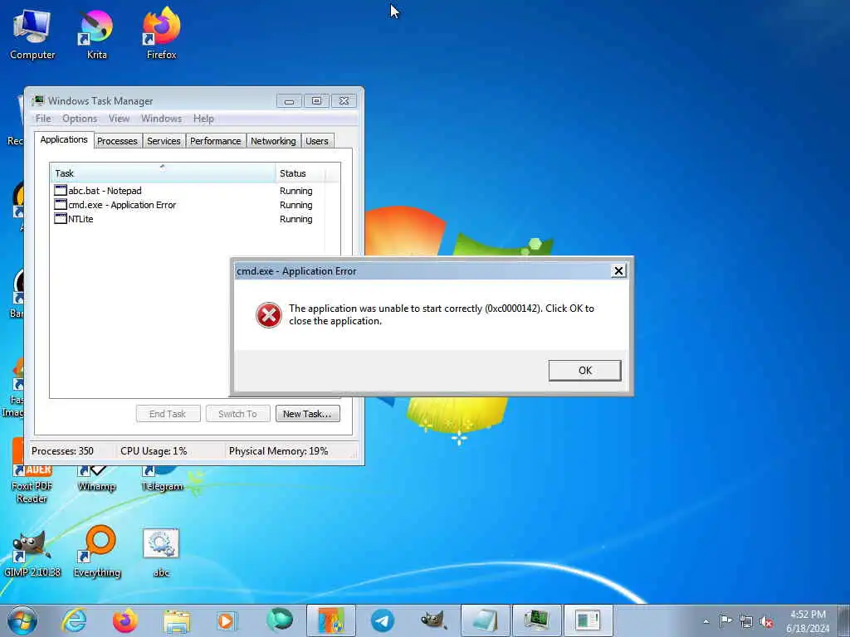Switch to the Users tab
Viewport: 850px width, 637px height.
316,141
